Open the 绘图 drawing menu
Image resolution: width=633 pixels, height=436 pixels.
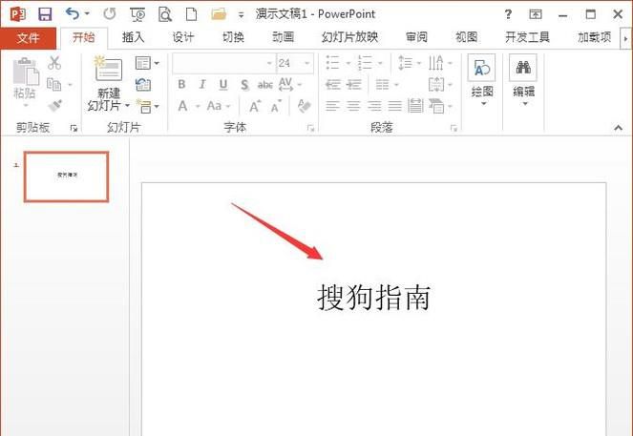tap(481, 81)
